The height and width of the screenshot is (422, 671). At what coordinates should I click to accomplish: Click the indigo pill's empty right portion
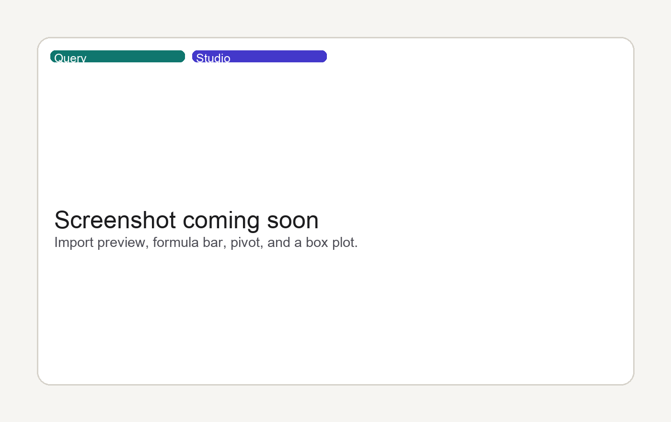click(279, 56)
